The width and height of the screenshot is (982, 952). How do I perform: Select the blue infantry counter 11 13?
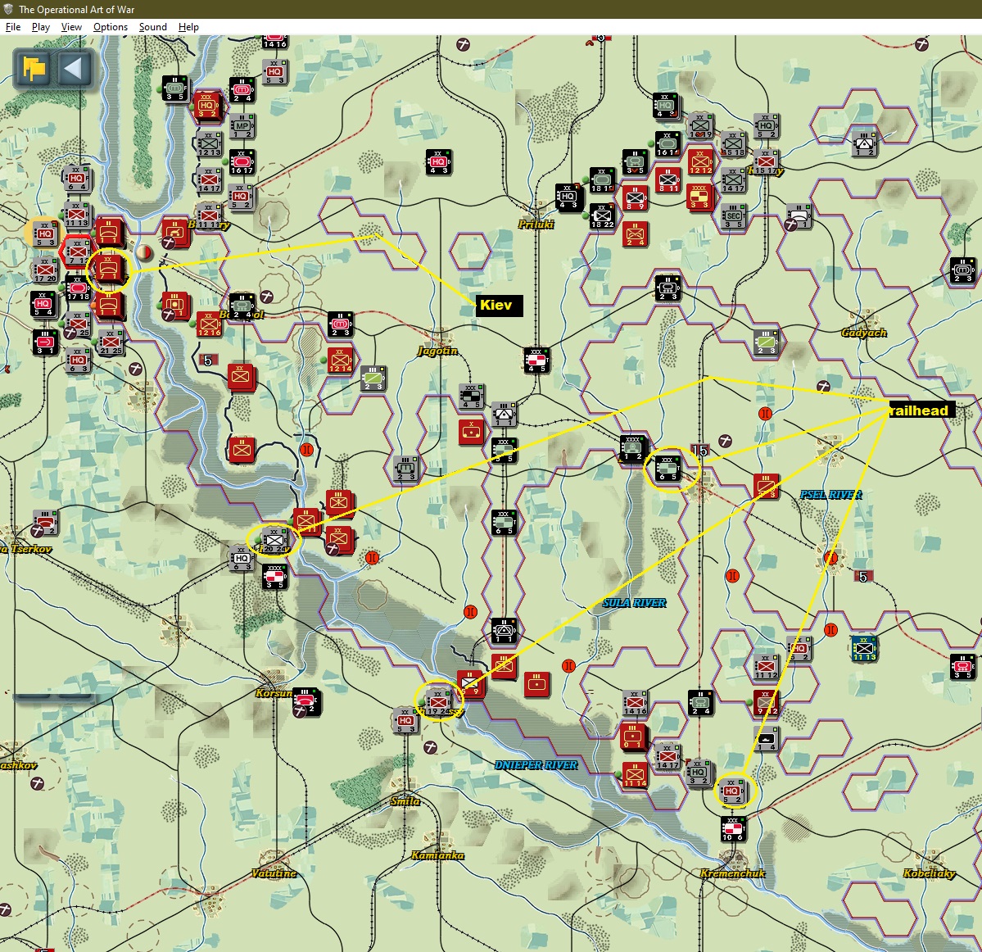pyautogui.click(x=863, y=648)
